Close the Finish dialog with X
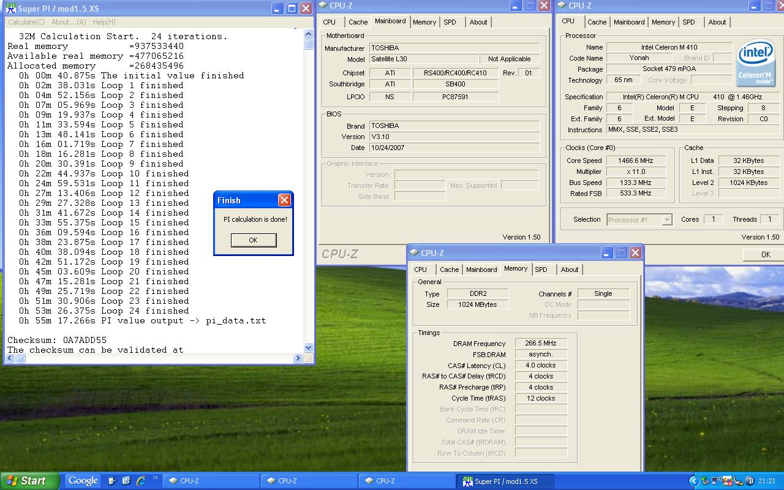784x490 pixels. click(284, 200)
